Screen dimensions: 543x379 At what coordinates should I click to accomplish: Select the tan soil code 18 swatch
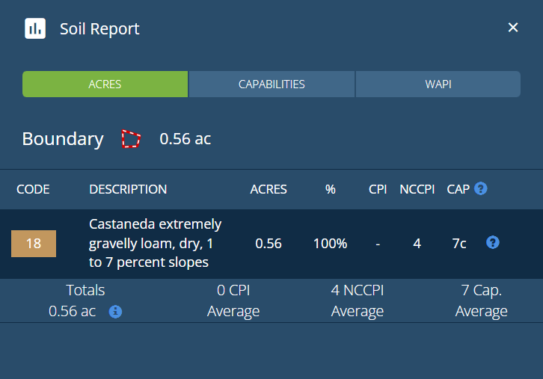tap(34, 244)
